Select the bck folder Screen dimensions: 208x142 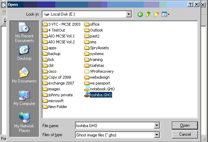point(48,60)
